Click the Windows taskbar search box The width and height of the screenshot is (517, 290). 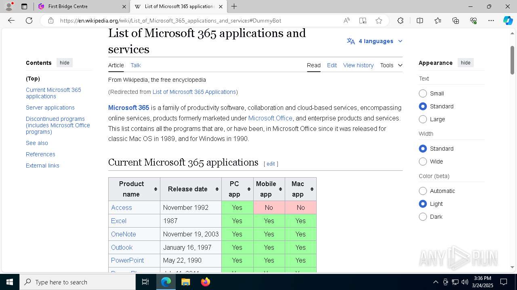(78, 282)
